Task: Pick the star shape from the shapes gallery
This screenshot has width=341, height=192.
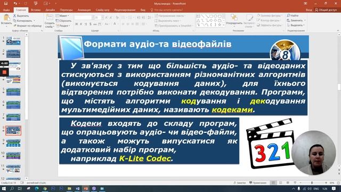Action: [220, 25]
